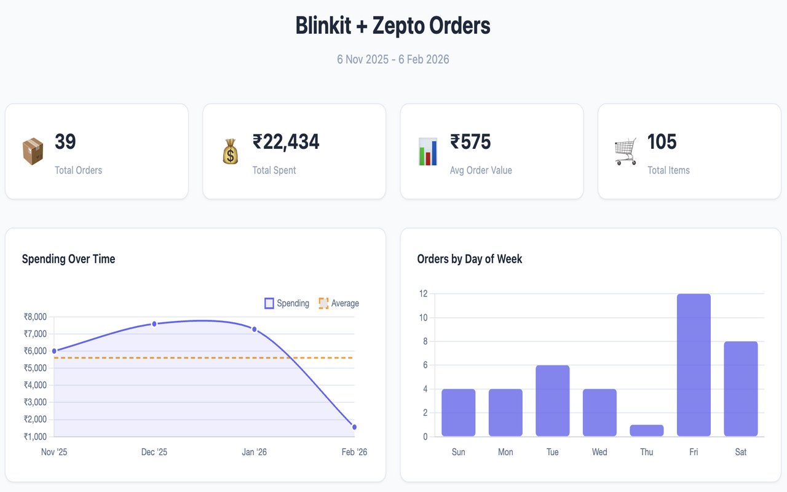
Task: Select the Thursday bar in Orders by Day chart
Action: (646, 430)
